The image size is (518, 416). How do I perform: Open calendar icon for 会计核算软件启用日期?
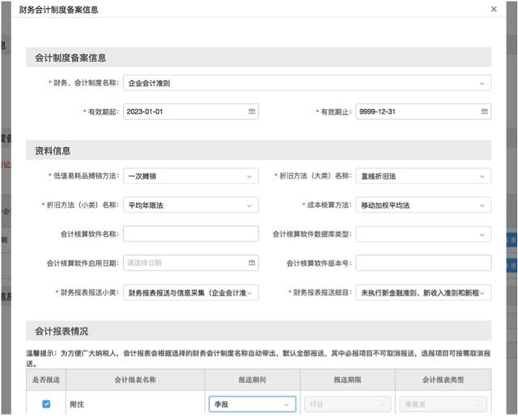click(x=252, y=263)
